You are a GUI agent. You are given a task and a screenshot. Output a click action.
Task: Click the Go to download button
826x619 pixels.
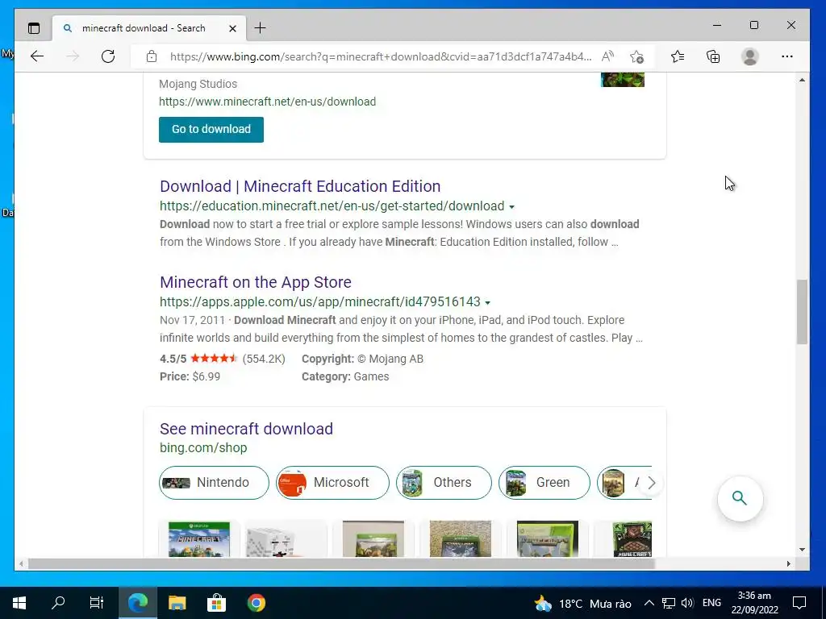(x=211, y=130)
